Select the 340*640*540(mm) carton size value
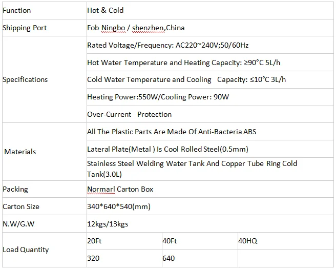 [x=118, y=206]
